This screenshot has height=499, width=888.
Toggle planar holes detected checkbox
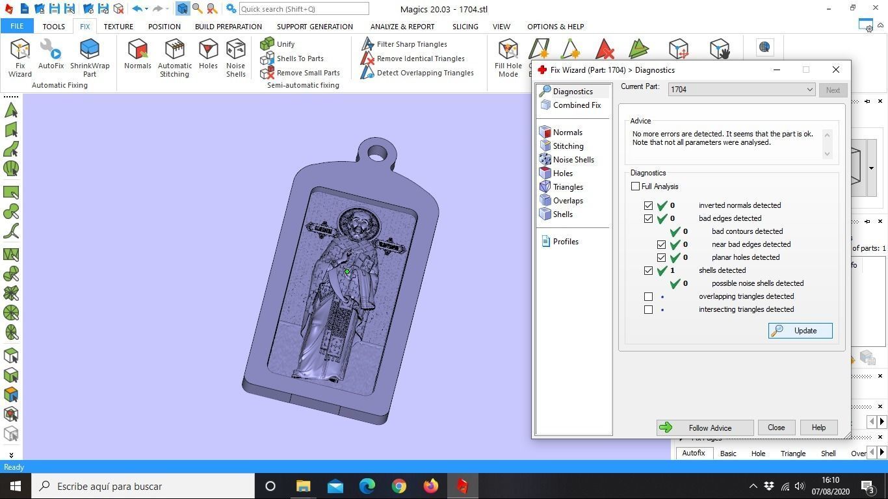tap(661, 257)
